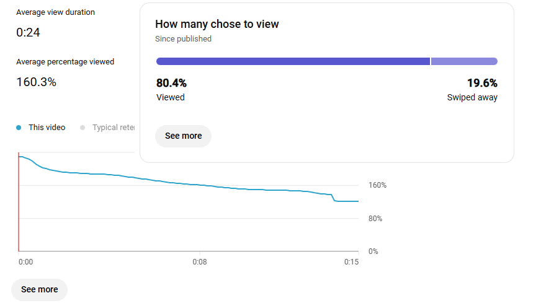
Task: Click the How many chose to view heading
Action: 217,24
